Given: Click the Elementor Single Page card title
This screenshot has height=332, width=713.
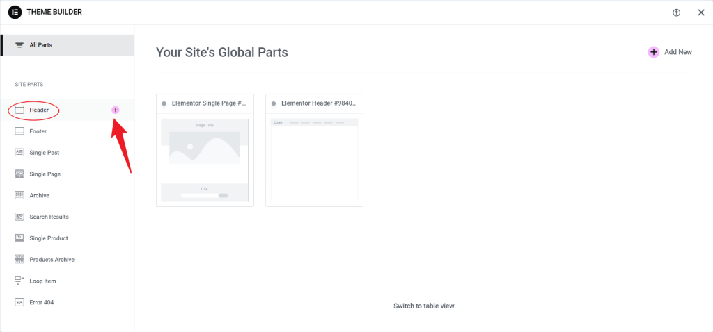Looking at the screenshot, I should tap(209, 103).
